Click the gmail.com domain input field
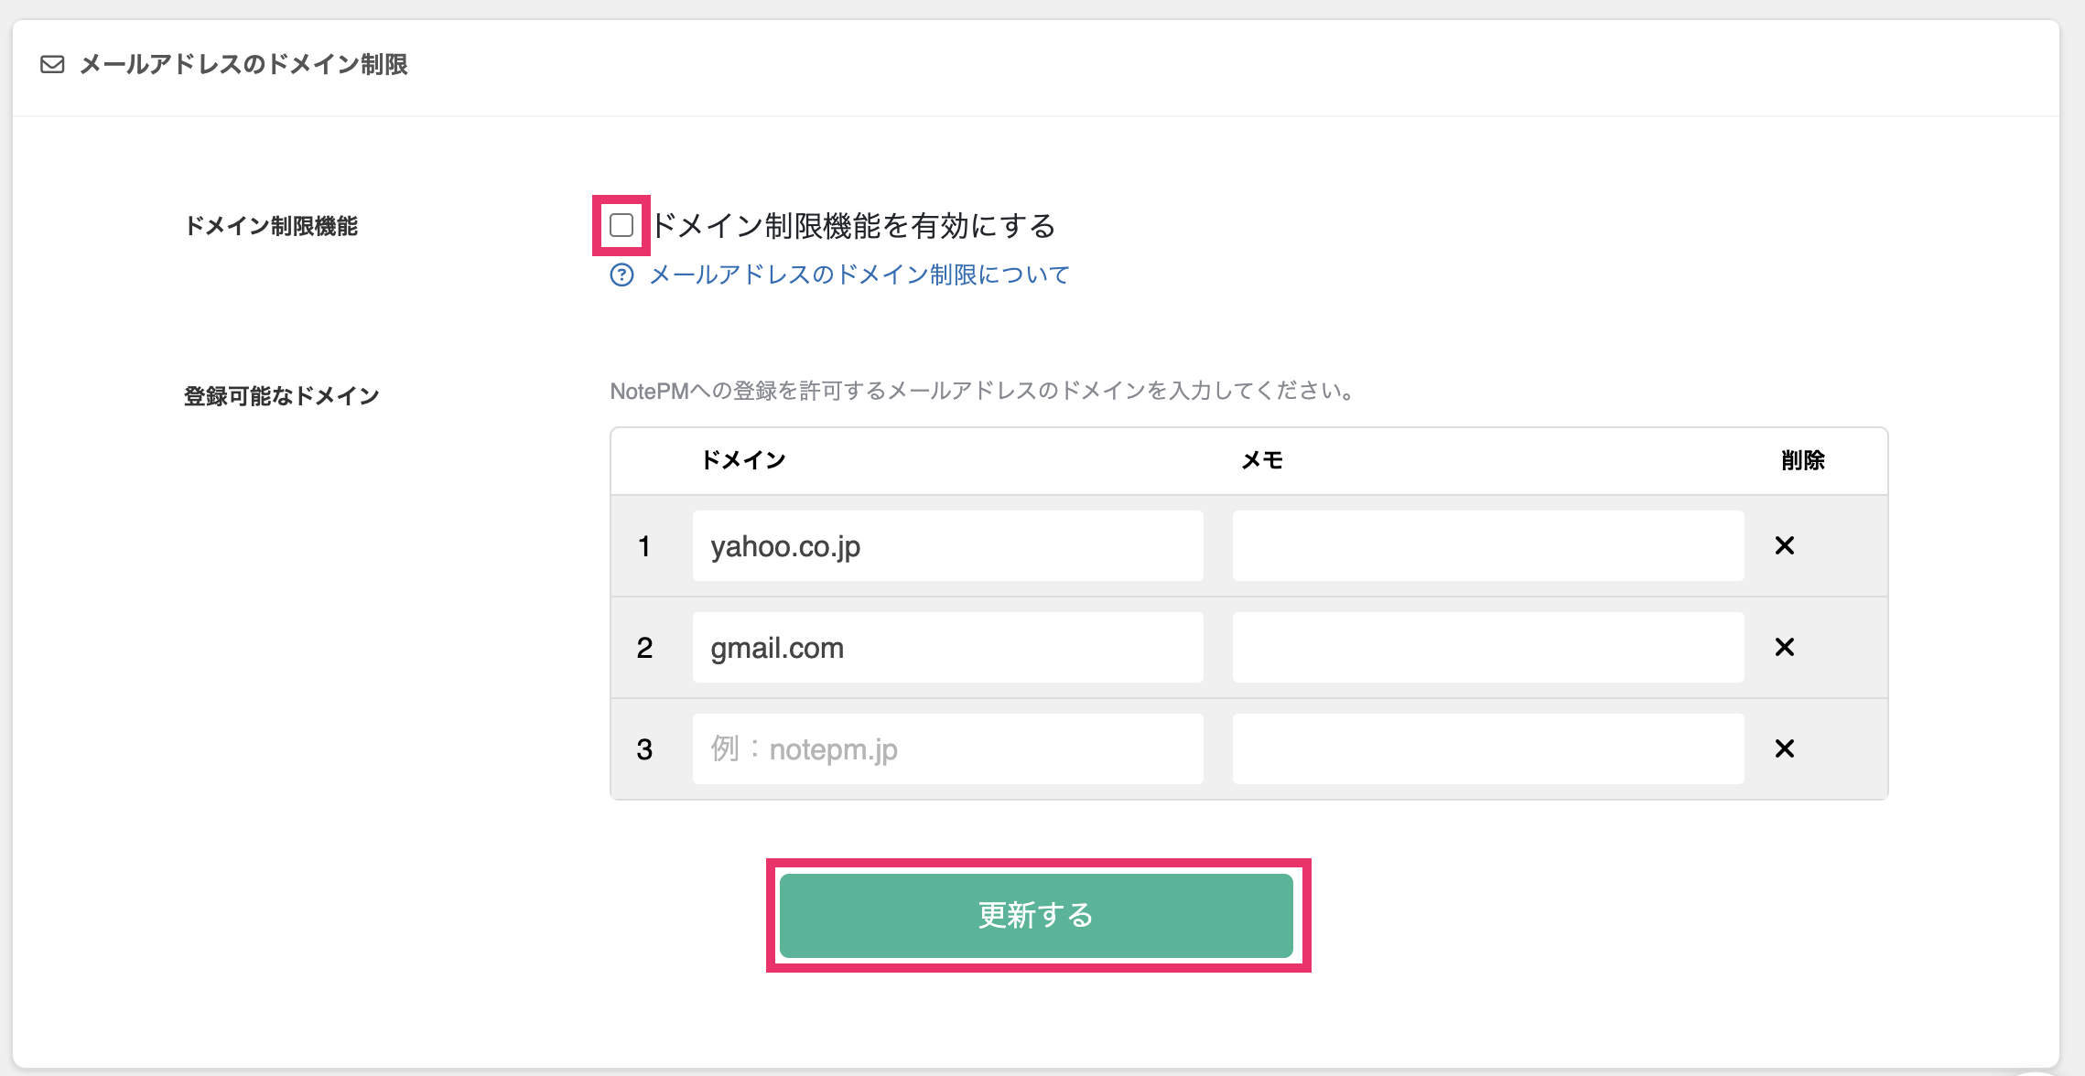 click(947, 647)
